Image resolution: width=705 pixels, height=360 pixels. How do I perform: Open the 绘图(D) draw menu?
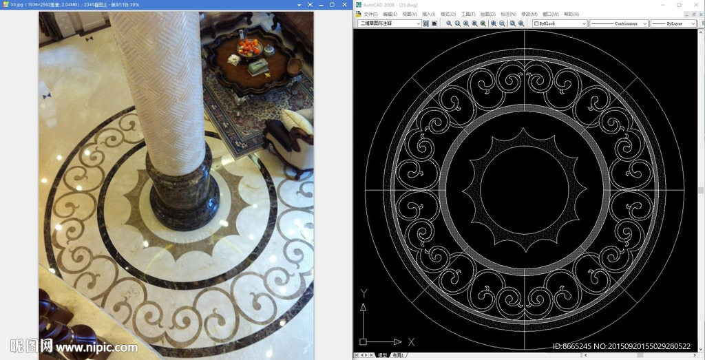[x=487, y=14]
